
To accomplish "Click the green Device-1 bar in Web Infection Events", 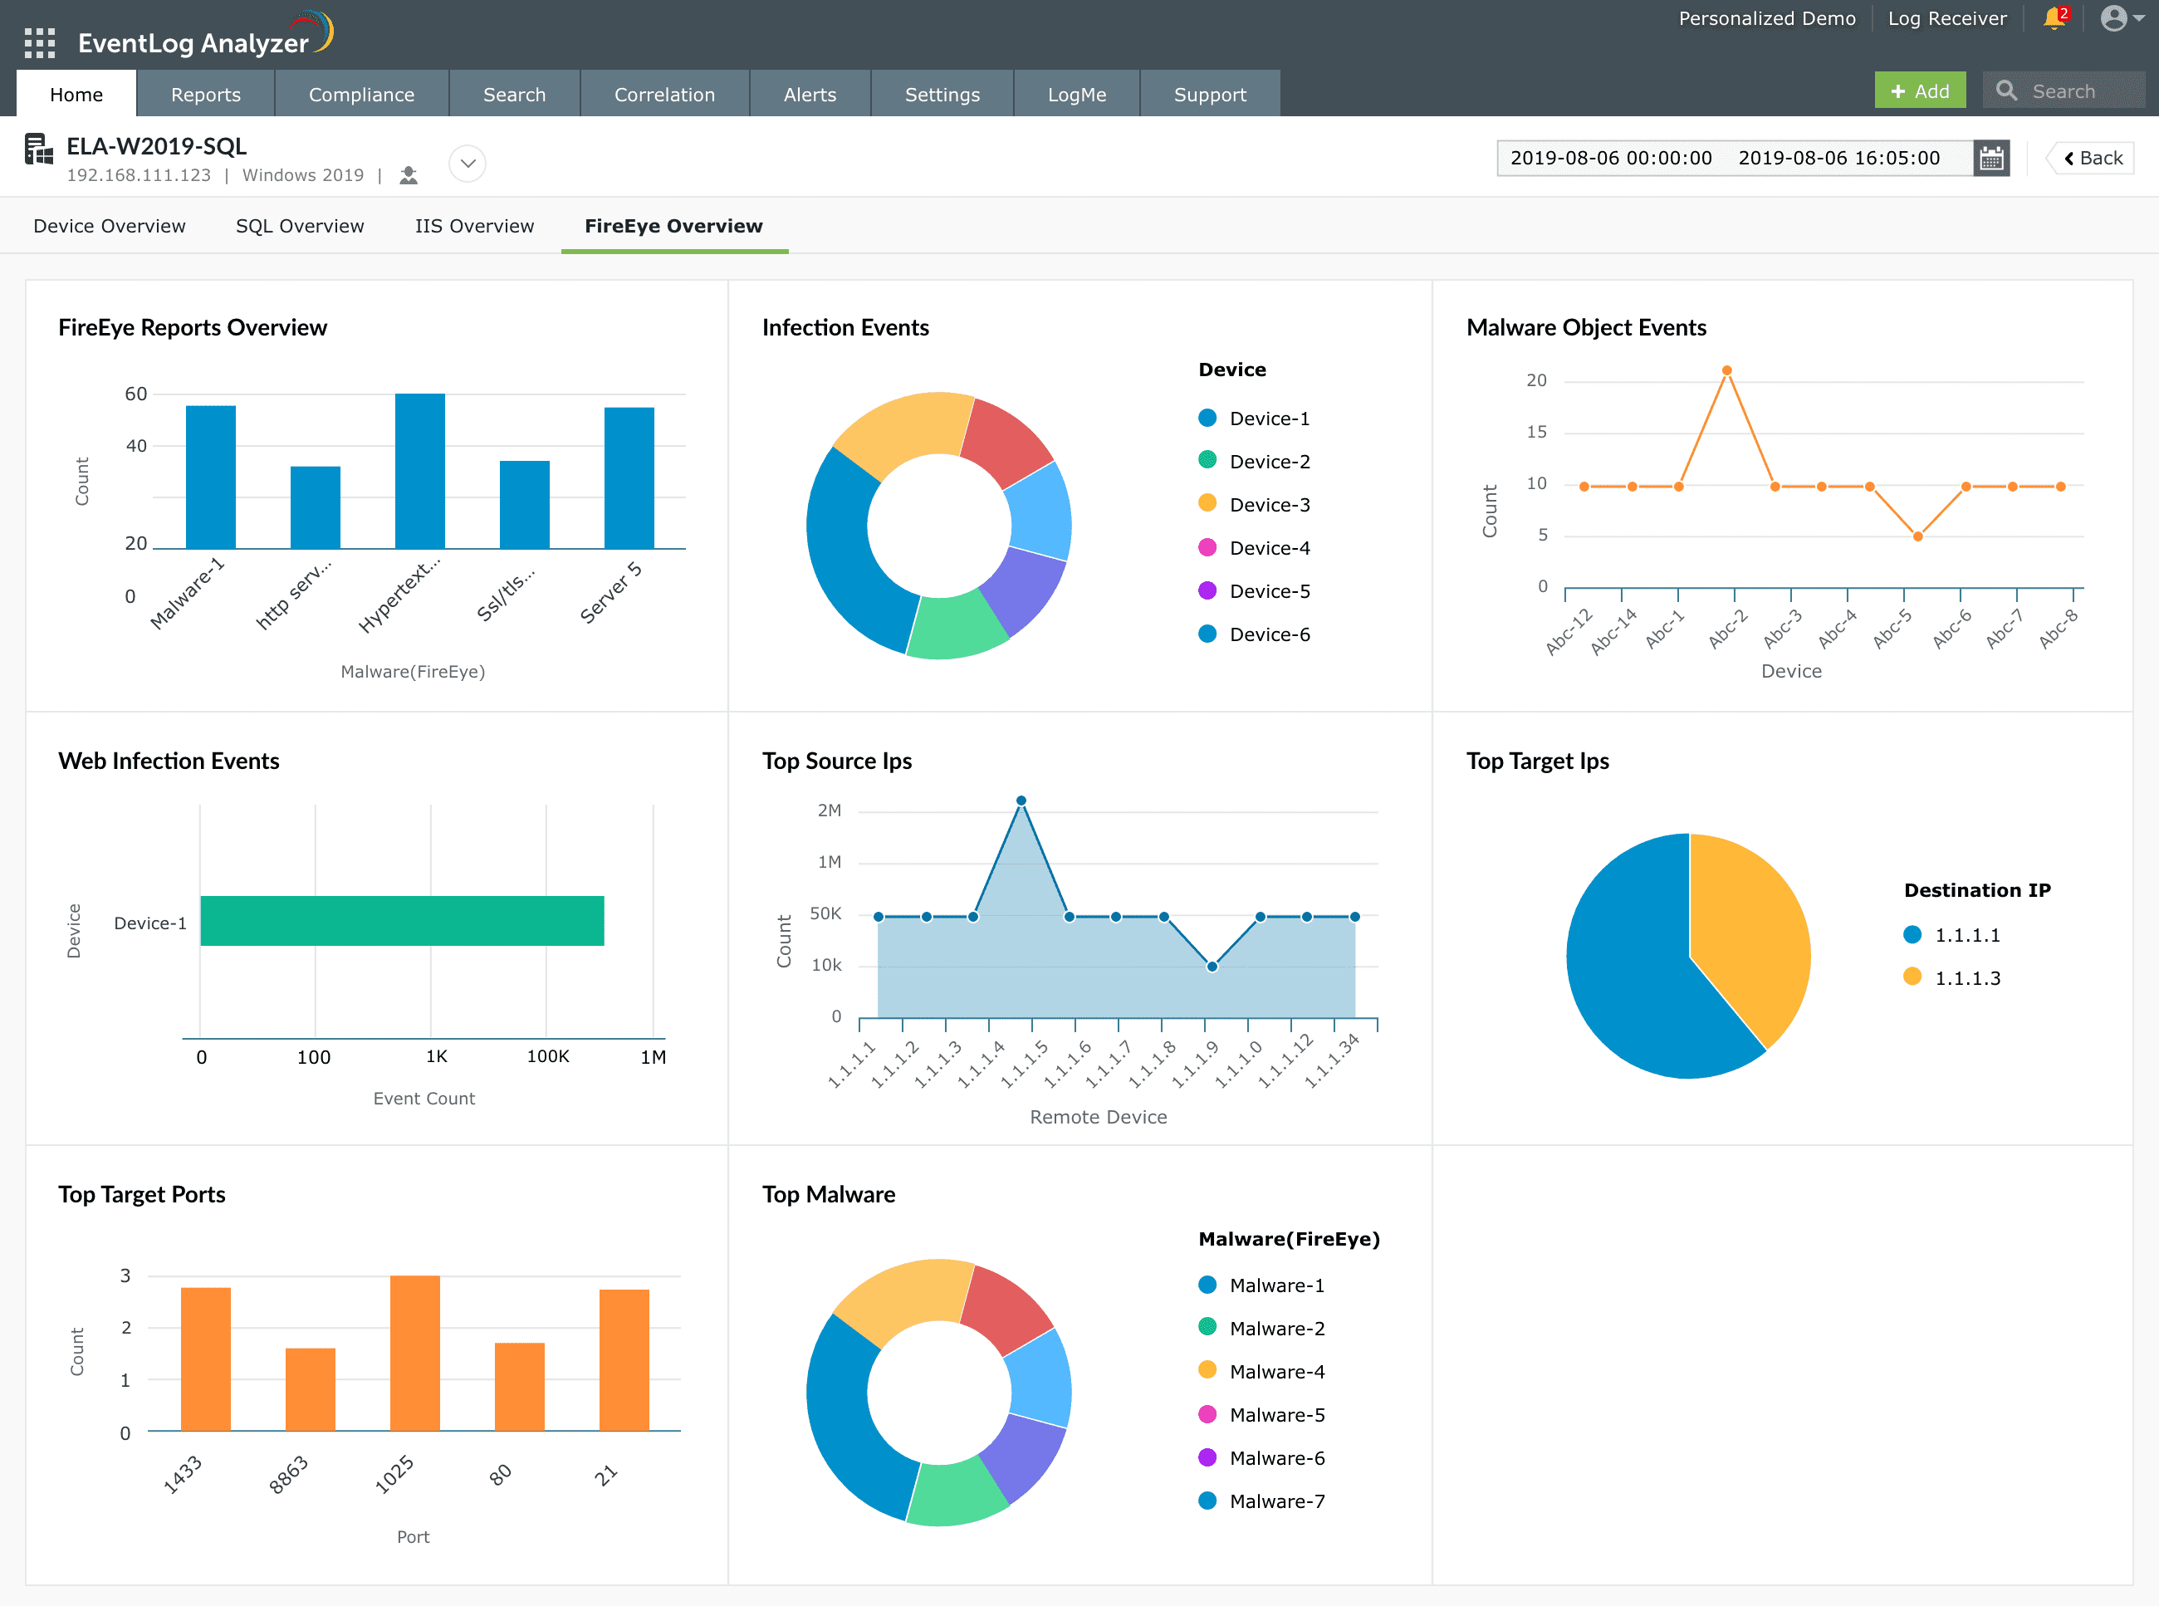I will point(401,921).
